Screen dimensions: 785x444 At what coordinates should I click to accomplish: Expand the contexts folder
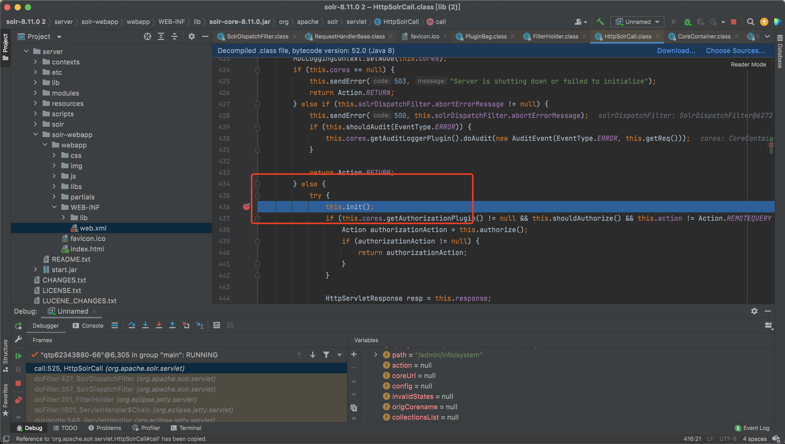pos(35,62)
